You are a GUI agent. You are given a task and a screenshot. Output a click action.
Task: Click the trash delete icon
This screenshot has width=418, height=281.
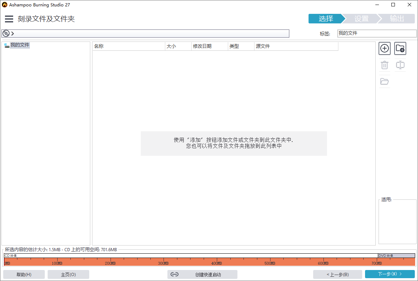point(385,65)
